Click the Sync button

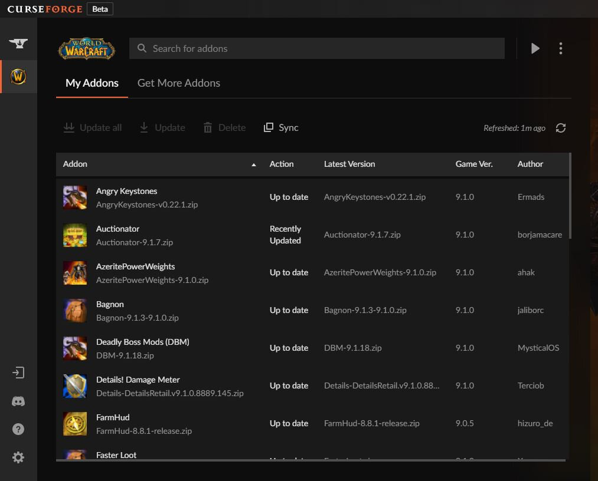pyautogui.click(x=281, y=127)
